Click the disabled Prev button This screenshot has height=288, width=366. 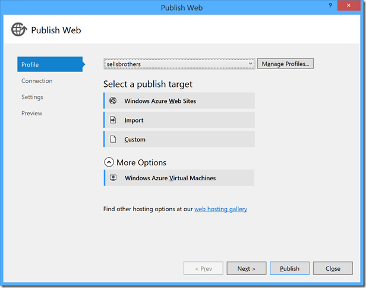(x=203, y=268)
